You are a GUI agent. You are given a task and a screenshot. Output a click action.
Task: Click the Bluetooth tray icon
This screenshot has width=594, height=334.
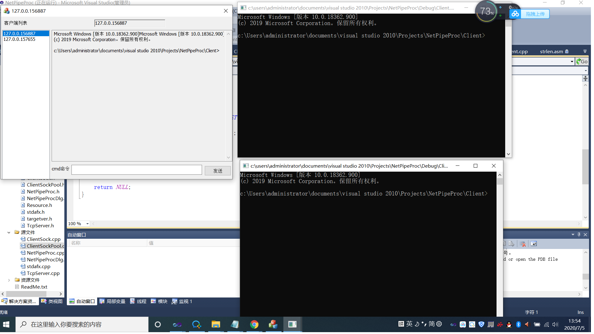coord(519,324)
